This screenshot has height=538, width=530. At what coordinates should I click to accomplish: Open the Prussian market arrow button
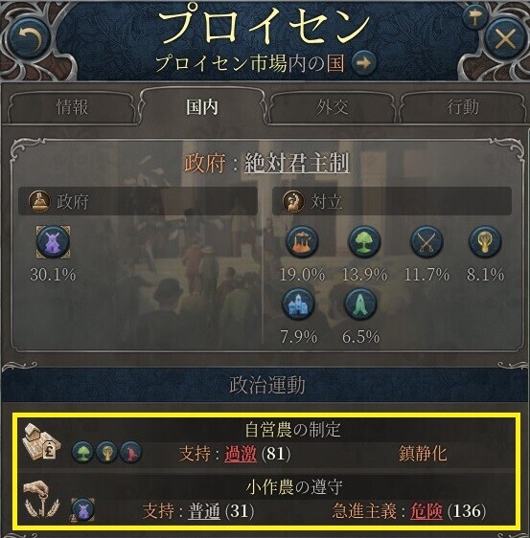coord(364,63)
